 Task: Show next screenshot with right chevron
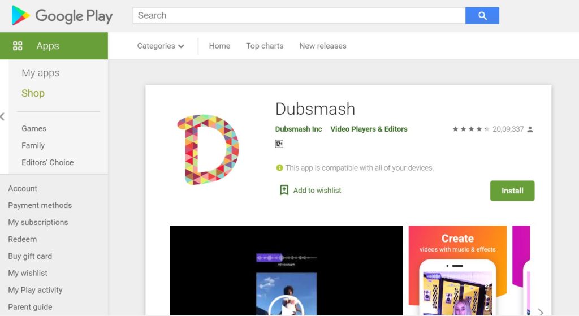(x=540, y=312)
